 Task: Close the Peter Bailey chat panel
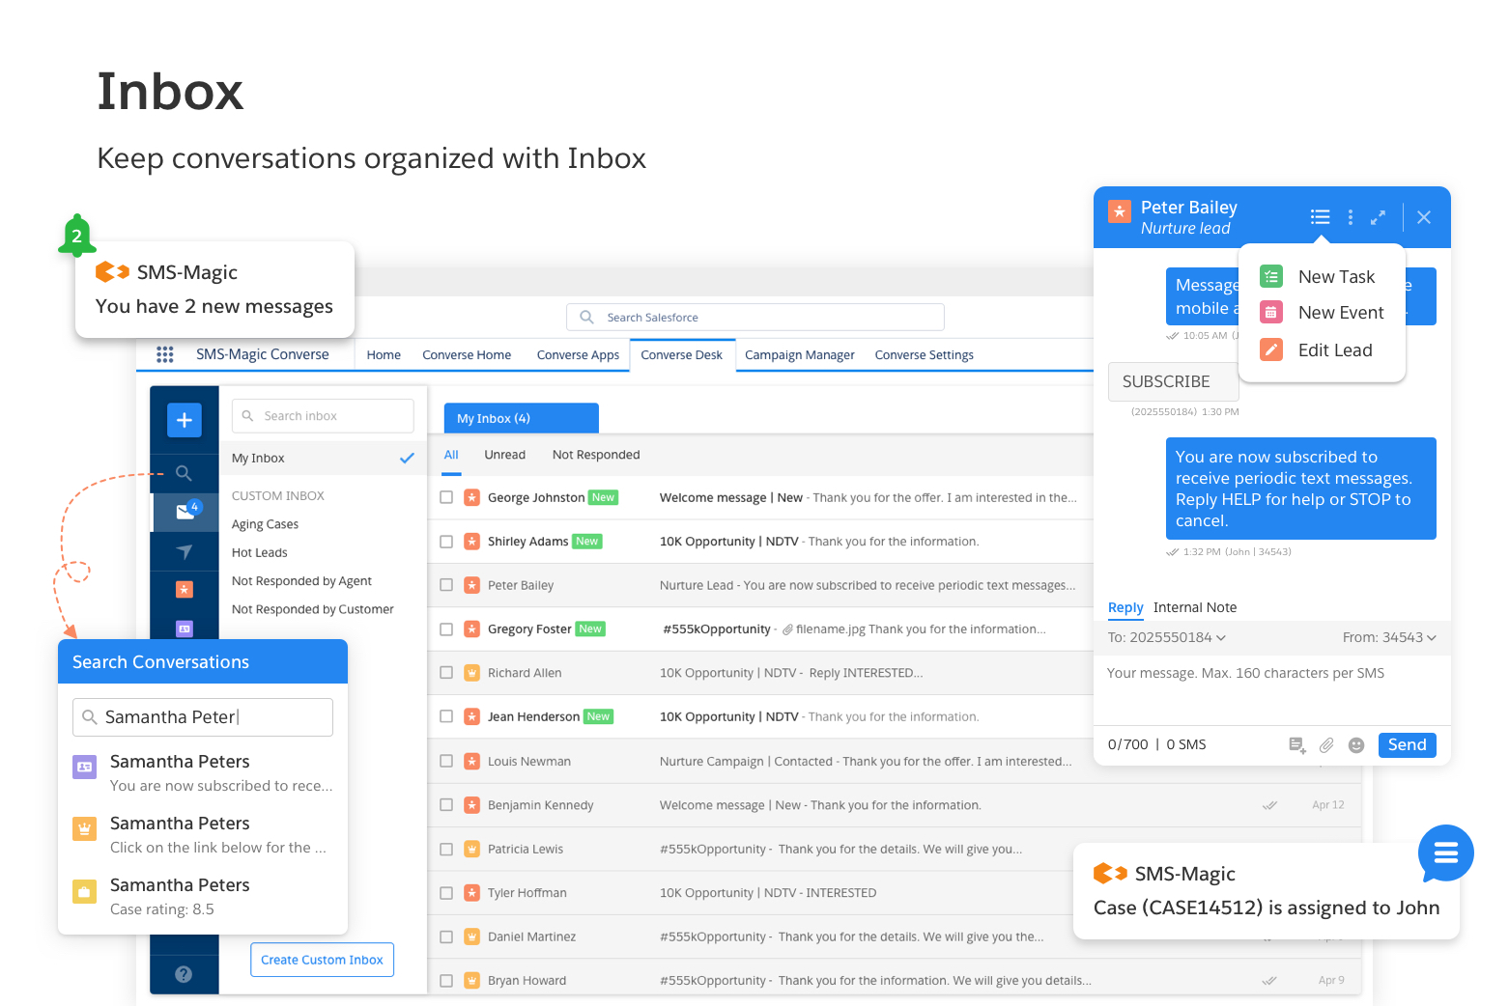(1424, 217)
